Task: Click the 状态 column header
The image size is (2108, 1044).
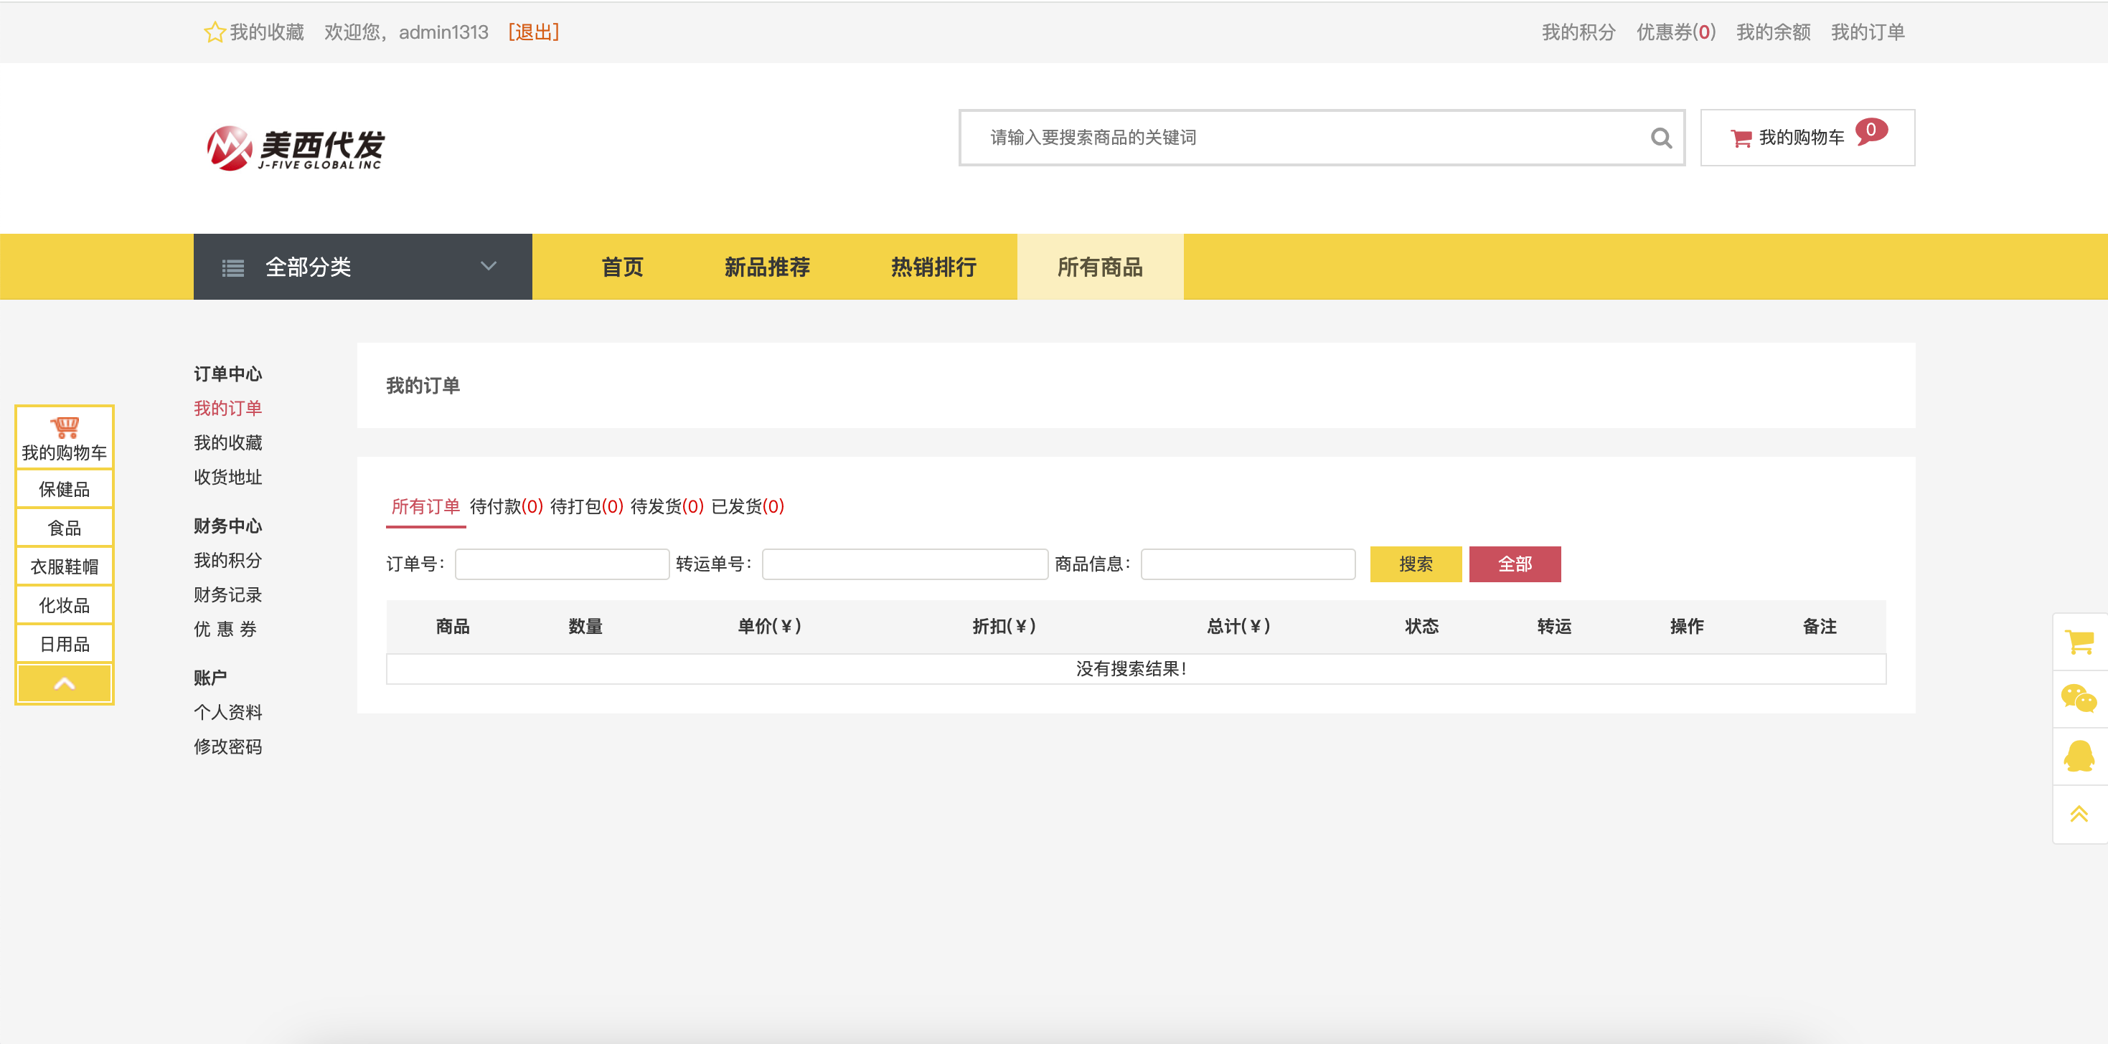Action: click(x=1421, y=626)
